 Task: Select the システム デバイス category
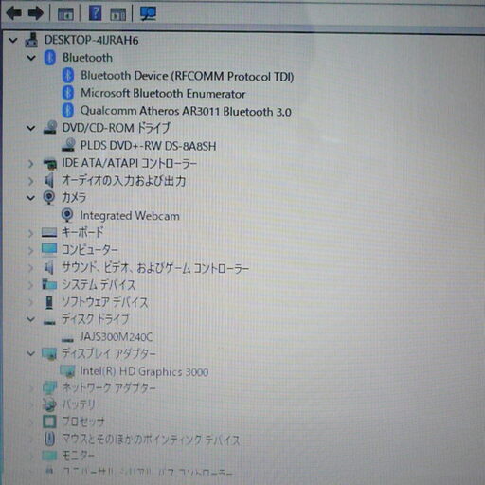(x=99, y=285)
